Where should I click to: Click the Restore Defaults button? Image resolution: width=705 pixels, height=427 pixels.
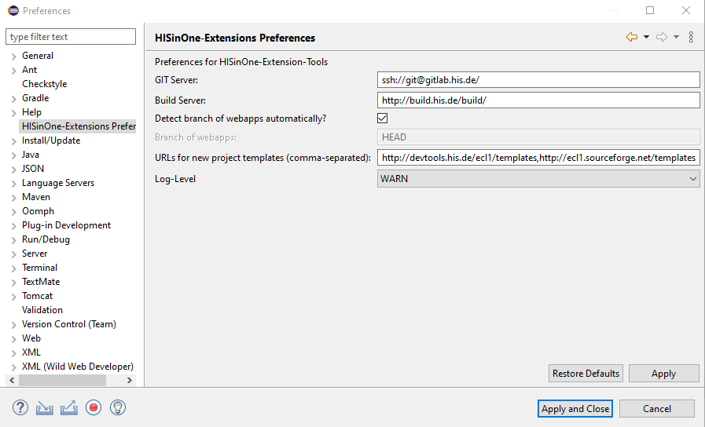pos(586,374)
